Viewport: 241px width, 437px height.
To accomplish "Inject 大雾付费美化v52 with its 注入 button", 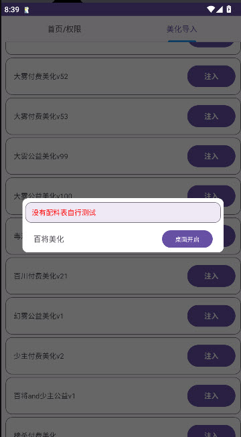I will pyautogui.click(x=211, y=76).
